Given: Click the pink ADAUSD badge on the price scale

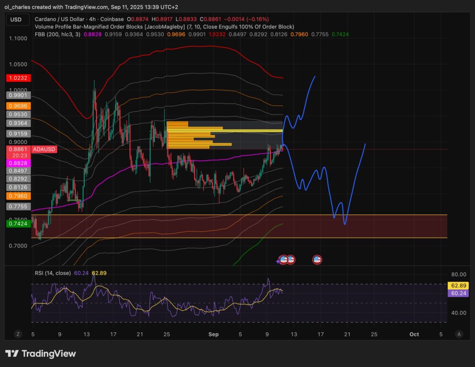Looking at the screenshot, I should [44, 149].
